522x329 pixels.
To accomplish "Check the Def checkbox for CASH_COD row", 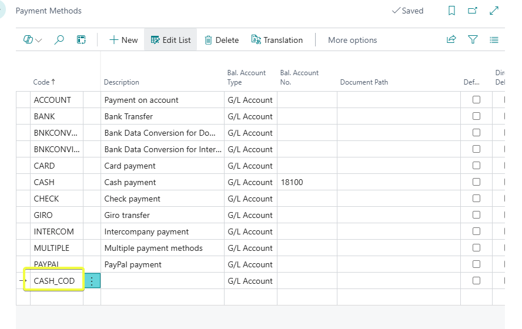I will (476, 281).
